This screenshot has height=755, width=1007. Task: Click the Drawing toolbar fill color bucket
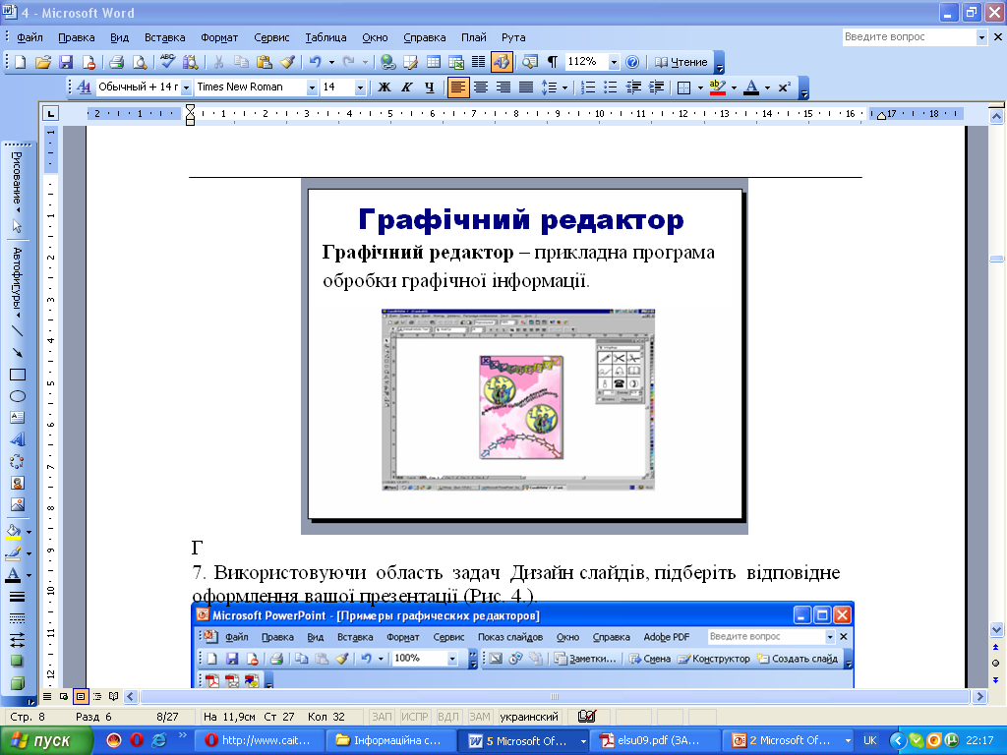point(14,532)
